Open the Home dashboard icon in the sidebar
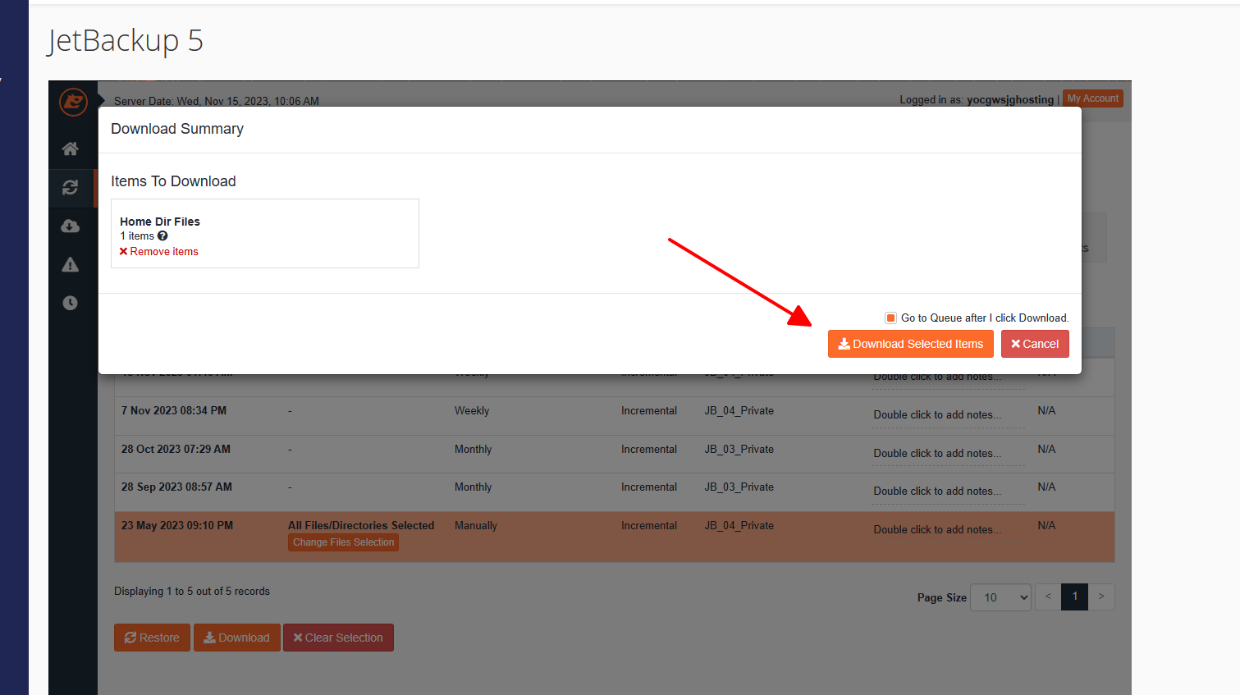The height and width of the screenshot is (695, 1240). [x=71, y=149]
